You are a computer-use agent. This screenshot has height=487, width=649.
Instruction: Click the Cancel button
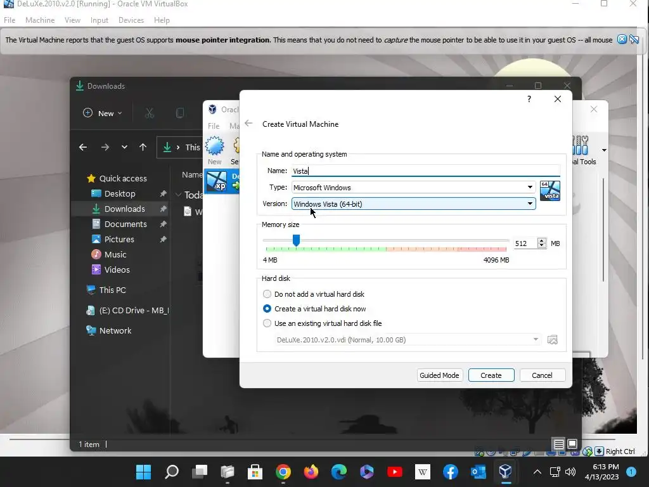pos(542,375)
